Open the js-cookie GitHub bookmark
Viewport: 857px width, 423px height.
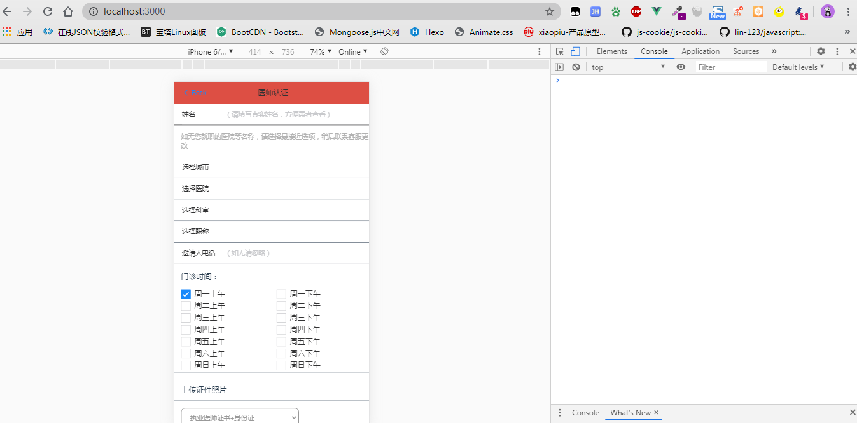click(665, 32)
